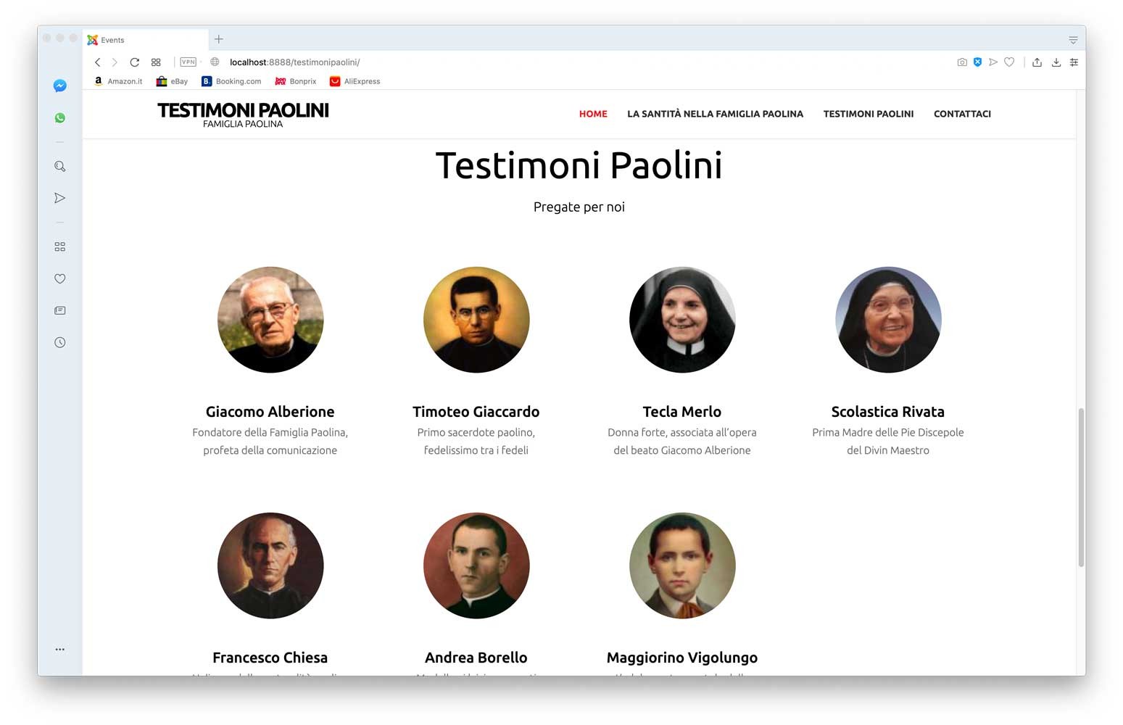Viewport: 1123px width, 725px height.
Task: Open the Scolastica Rivata name link
Action: pos(888,412)
